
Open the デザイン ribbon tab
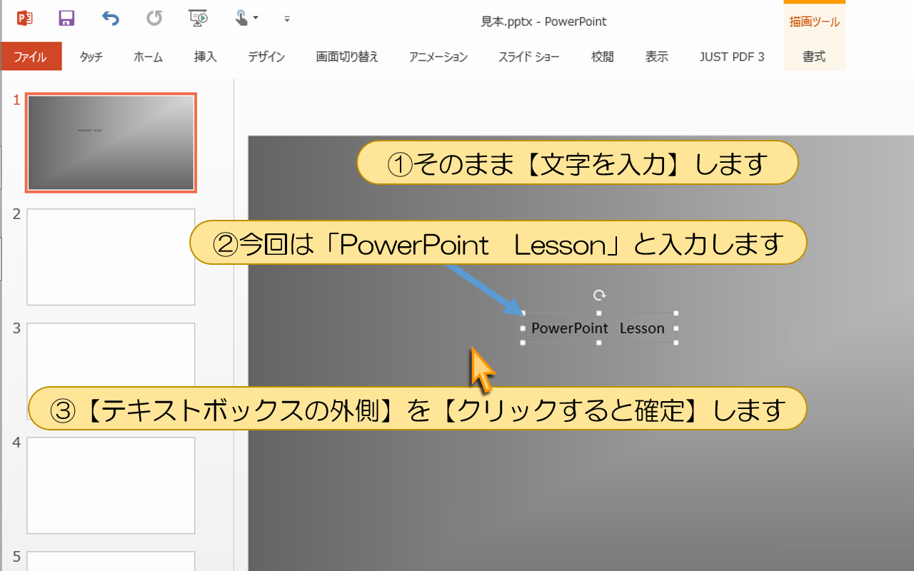266,57
